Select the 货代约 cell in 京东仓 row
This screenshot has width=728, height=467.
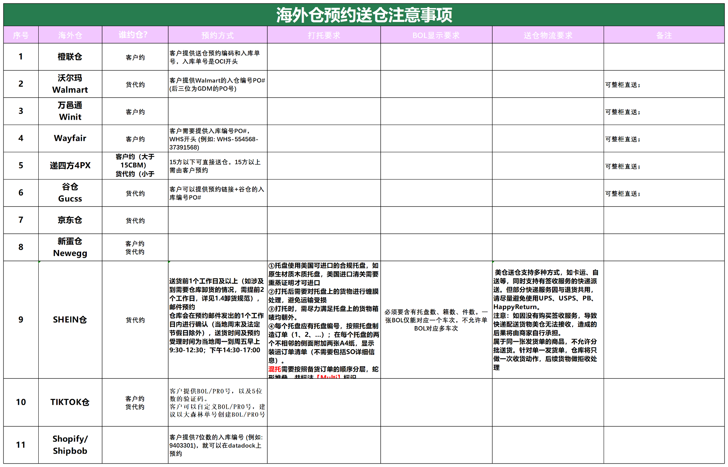(x=135, y=220)
